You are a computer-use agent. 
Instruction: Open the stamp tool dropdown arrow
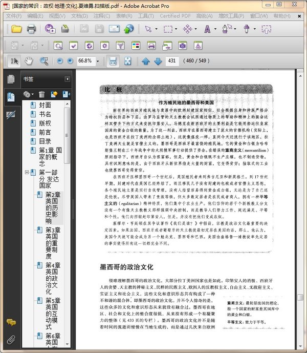[x=255, y=29]
